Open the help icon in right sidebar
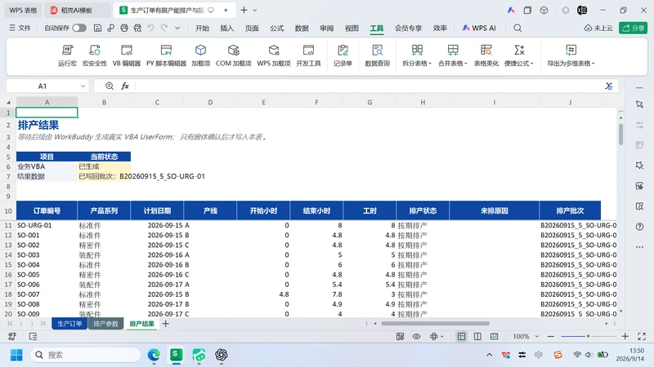 point(640,227)
